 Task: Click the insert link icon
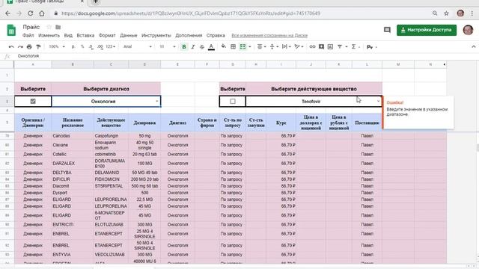point(312,46)
